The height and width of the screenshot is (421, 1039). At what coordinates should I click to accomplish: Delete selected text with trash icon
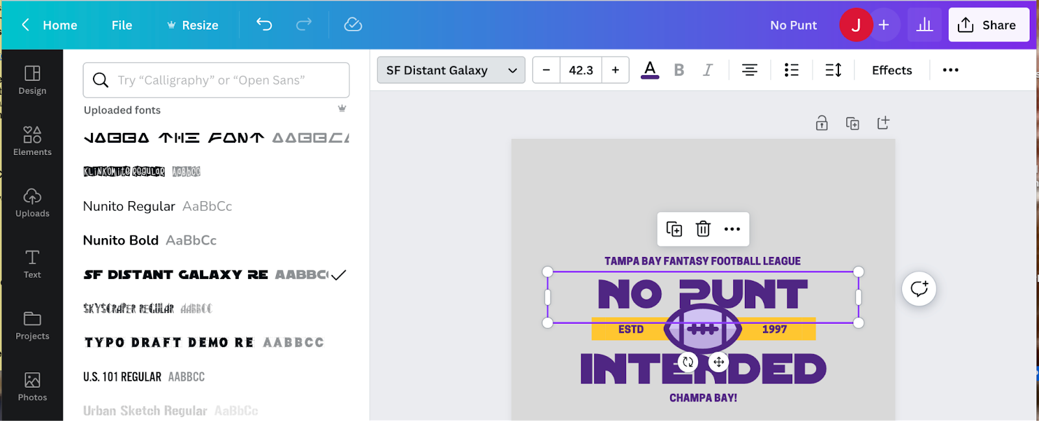point(703,229)
